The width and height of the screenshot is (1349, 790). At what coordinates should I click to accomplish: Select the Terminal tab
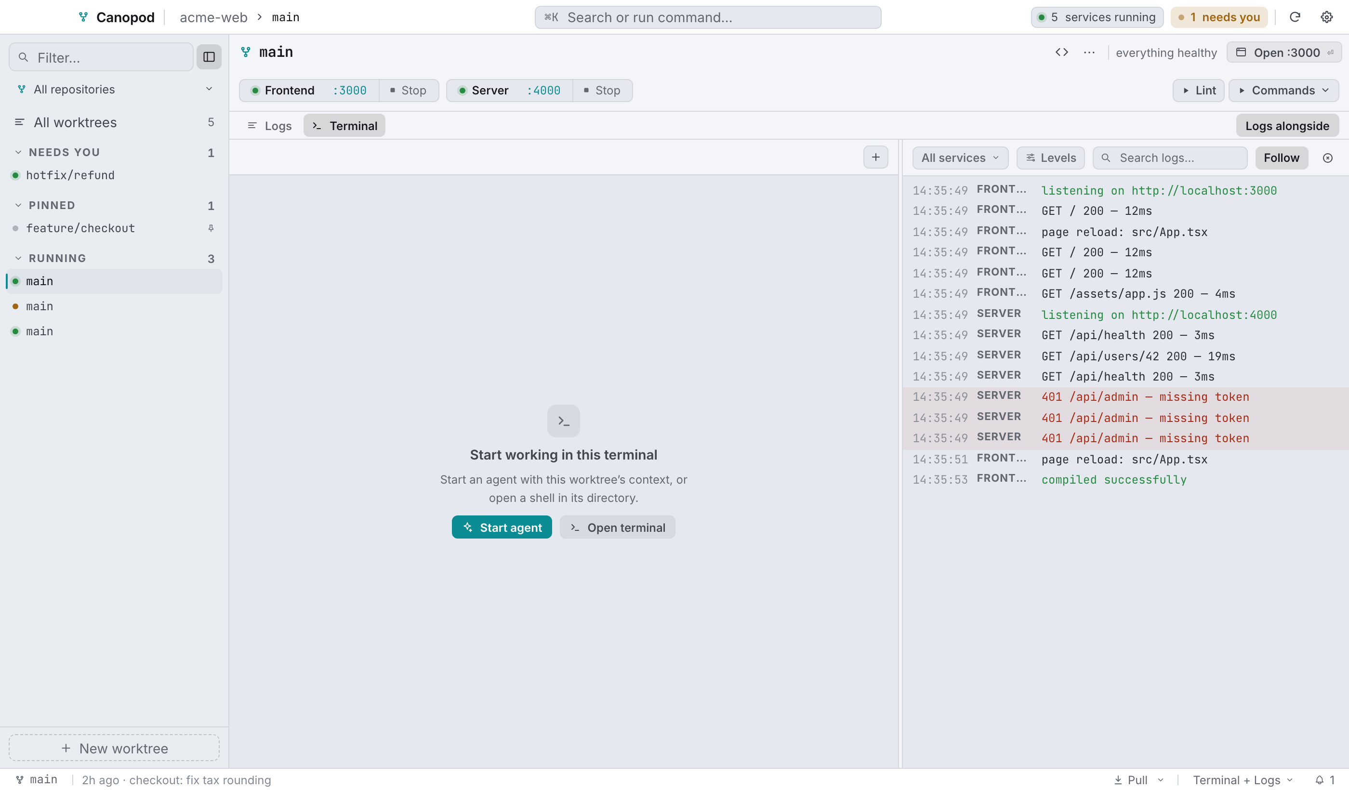344,126
